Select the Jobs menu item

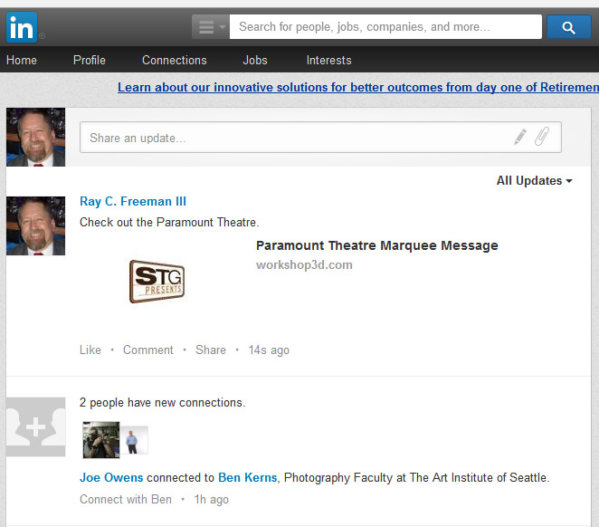pos(255,60)
